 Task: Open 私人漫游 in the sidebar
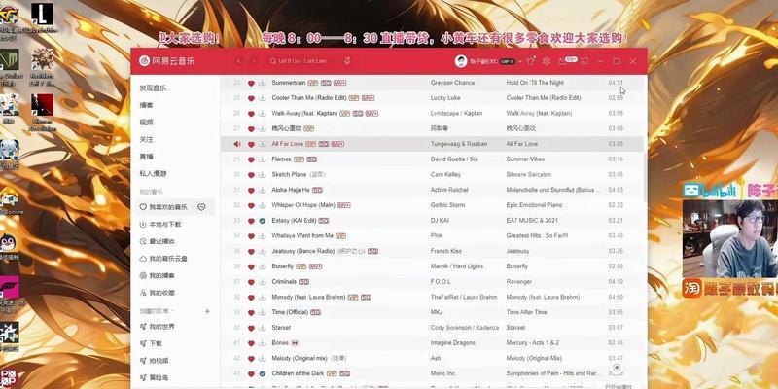(153, 174)
